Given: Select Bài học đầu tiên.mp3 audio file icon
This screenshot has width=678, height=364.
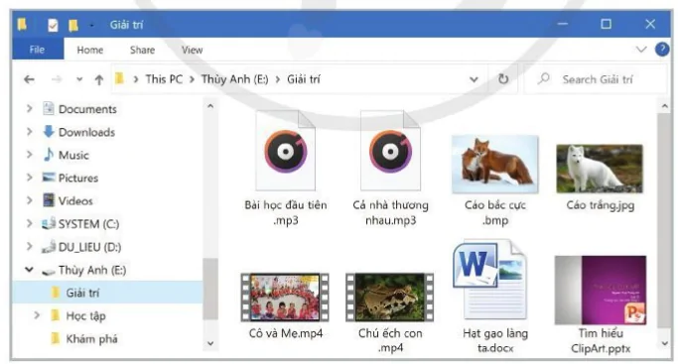Looking at the screenshot, I should 285,151.
